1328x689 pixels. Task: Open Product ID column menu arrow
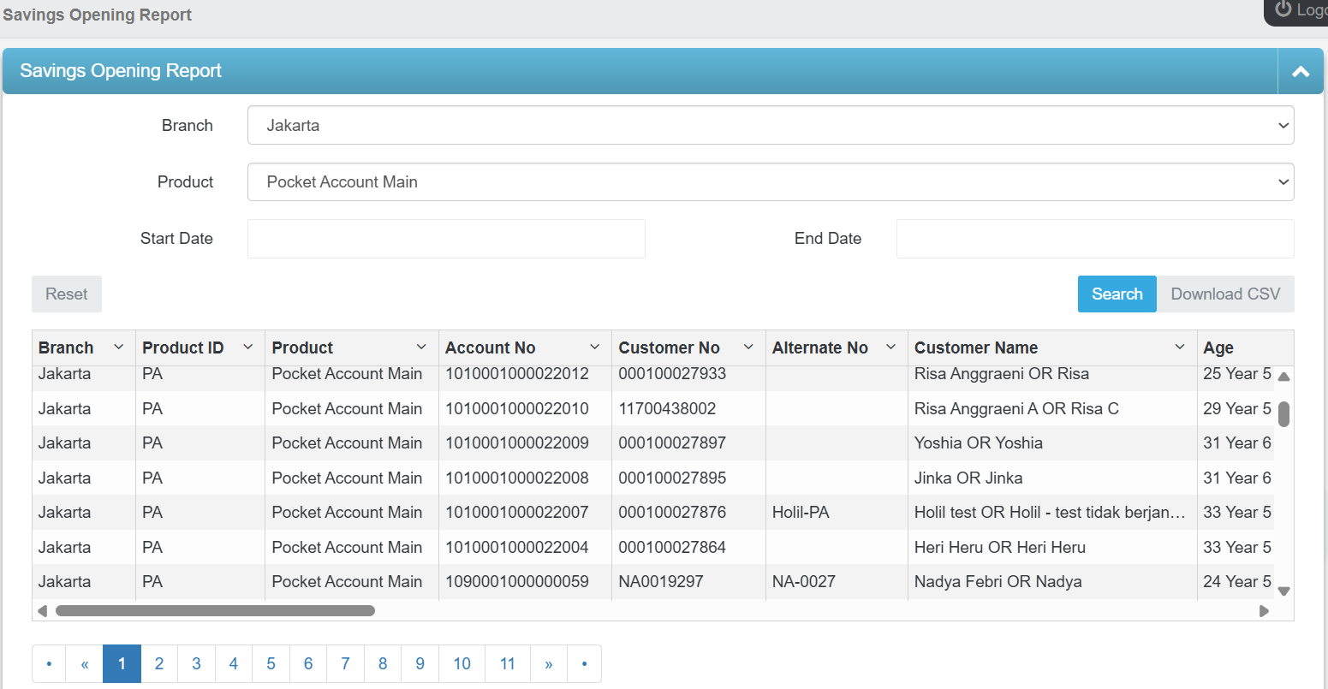click(248, 347)
